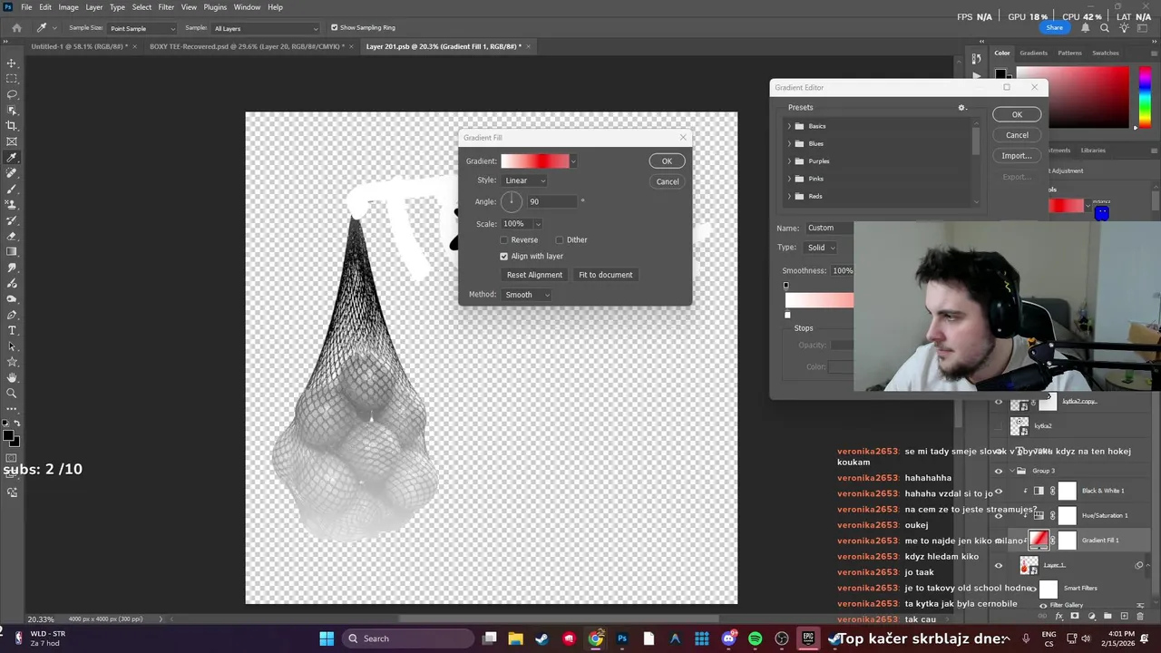Select the Eraser tool
The width and height of the screenshot is (1161, 653).
(x=12, y=236)
